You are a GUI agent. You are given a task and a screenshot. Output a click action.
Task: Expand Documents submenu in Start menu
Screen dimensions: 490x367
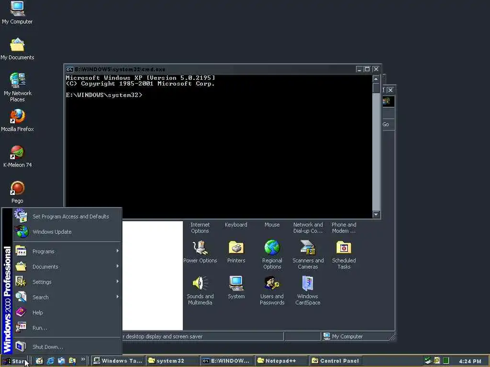pos(67,267)
